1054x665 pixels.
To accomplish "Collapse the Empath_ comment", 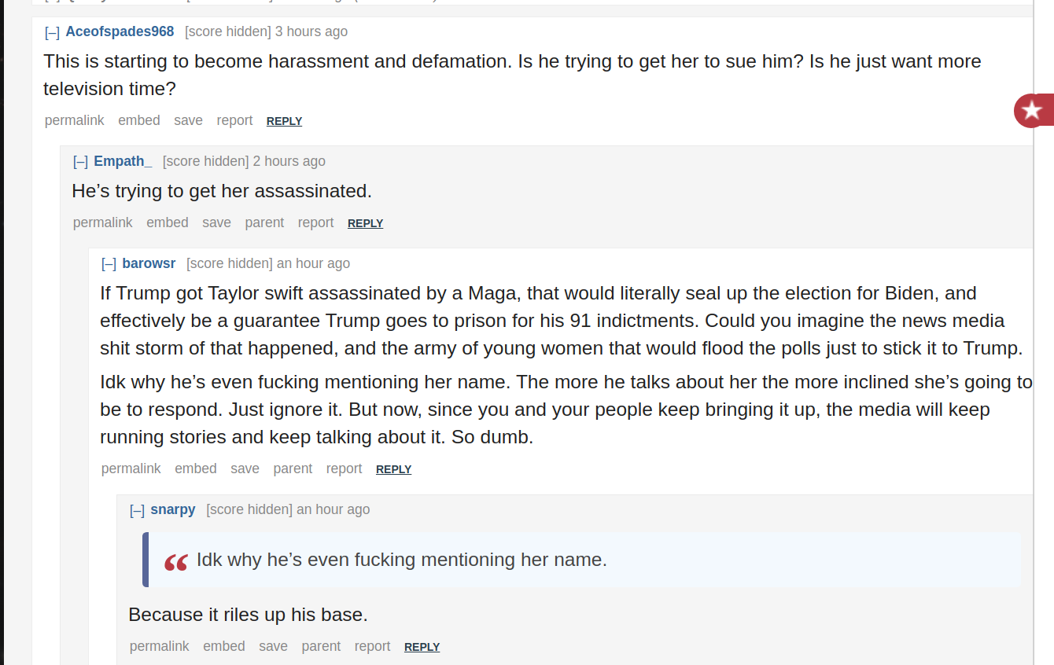I will click(x=80, y=162).
